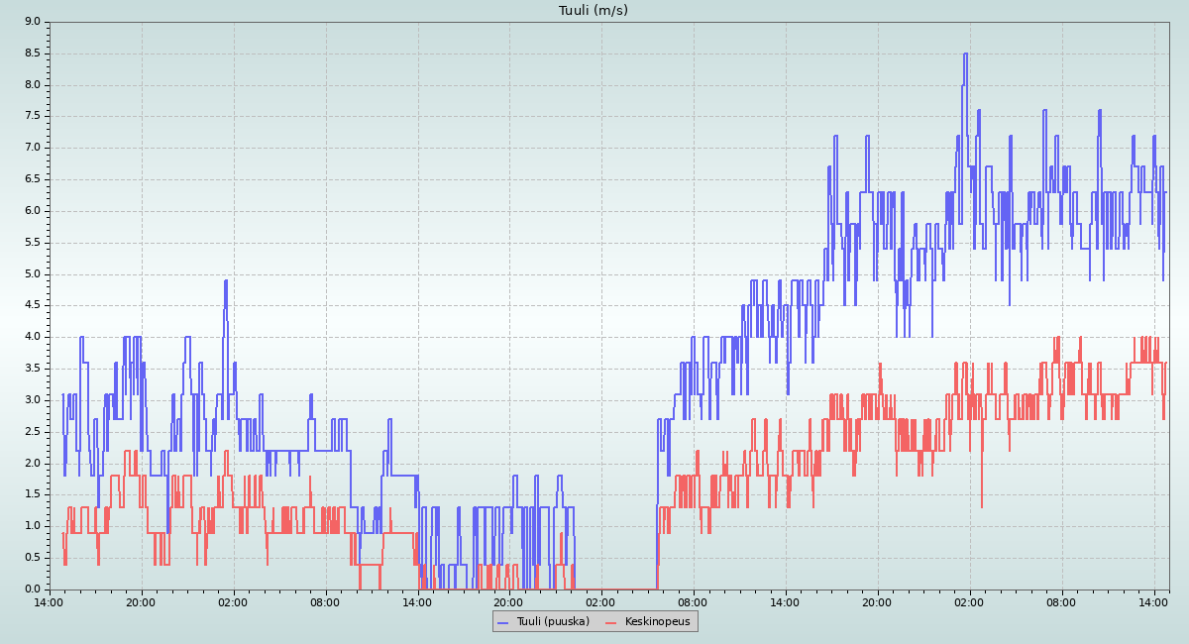The height and width of the screenshot is (644, 1189).
Task: Click the 1.0 label on the y-axis
Action: click(x=33, y=526)
